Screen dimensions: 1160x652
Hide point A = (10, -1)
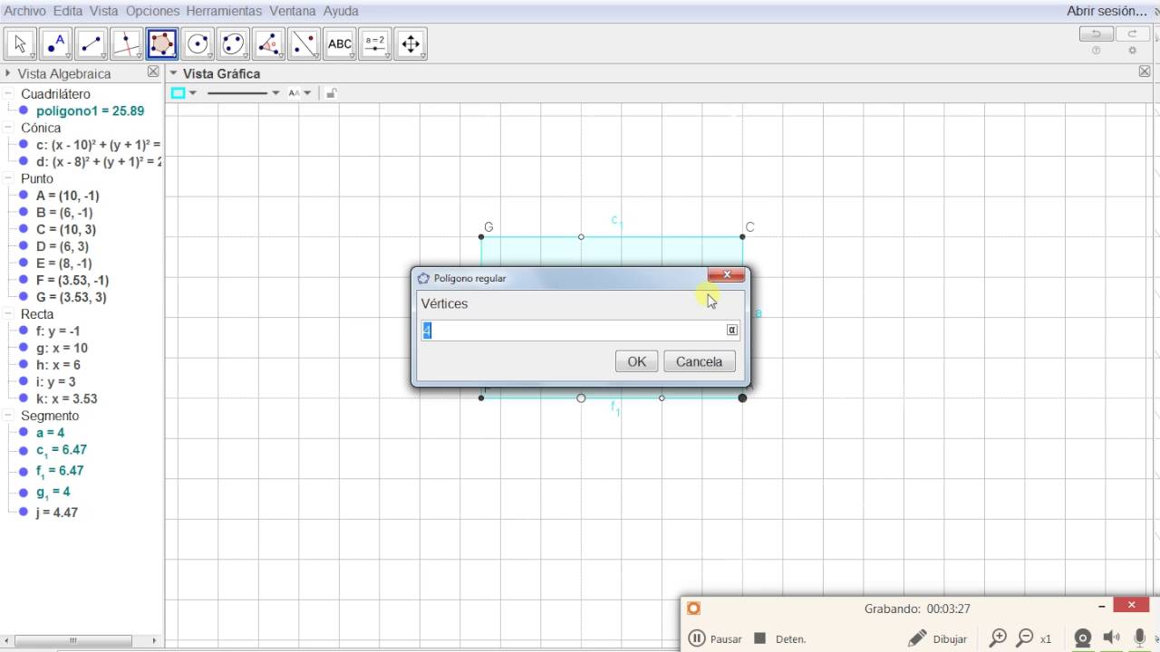(x=24, y=196)
